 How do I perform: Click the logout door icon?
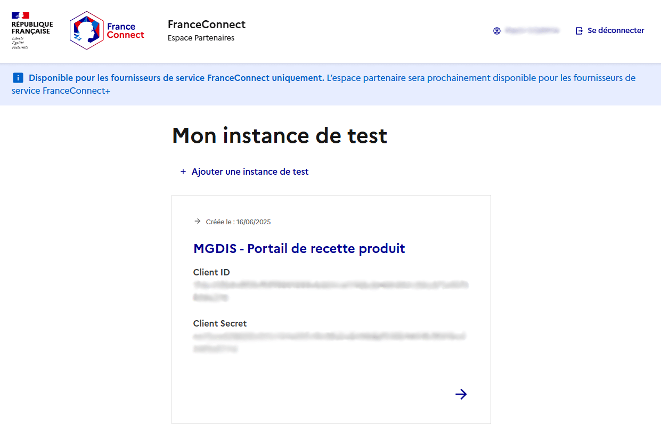click(580, 31)
